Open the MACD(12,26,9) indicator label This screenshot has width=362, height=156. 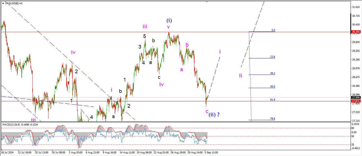[20, 124]
